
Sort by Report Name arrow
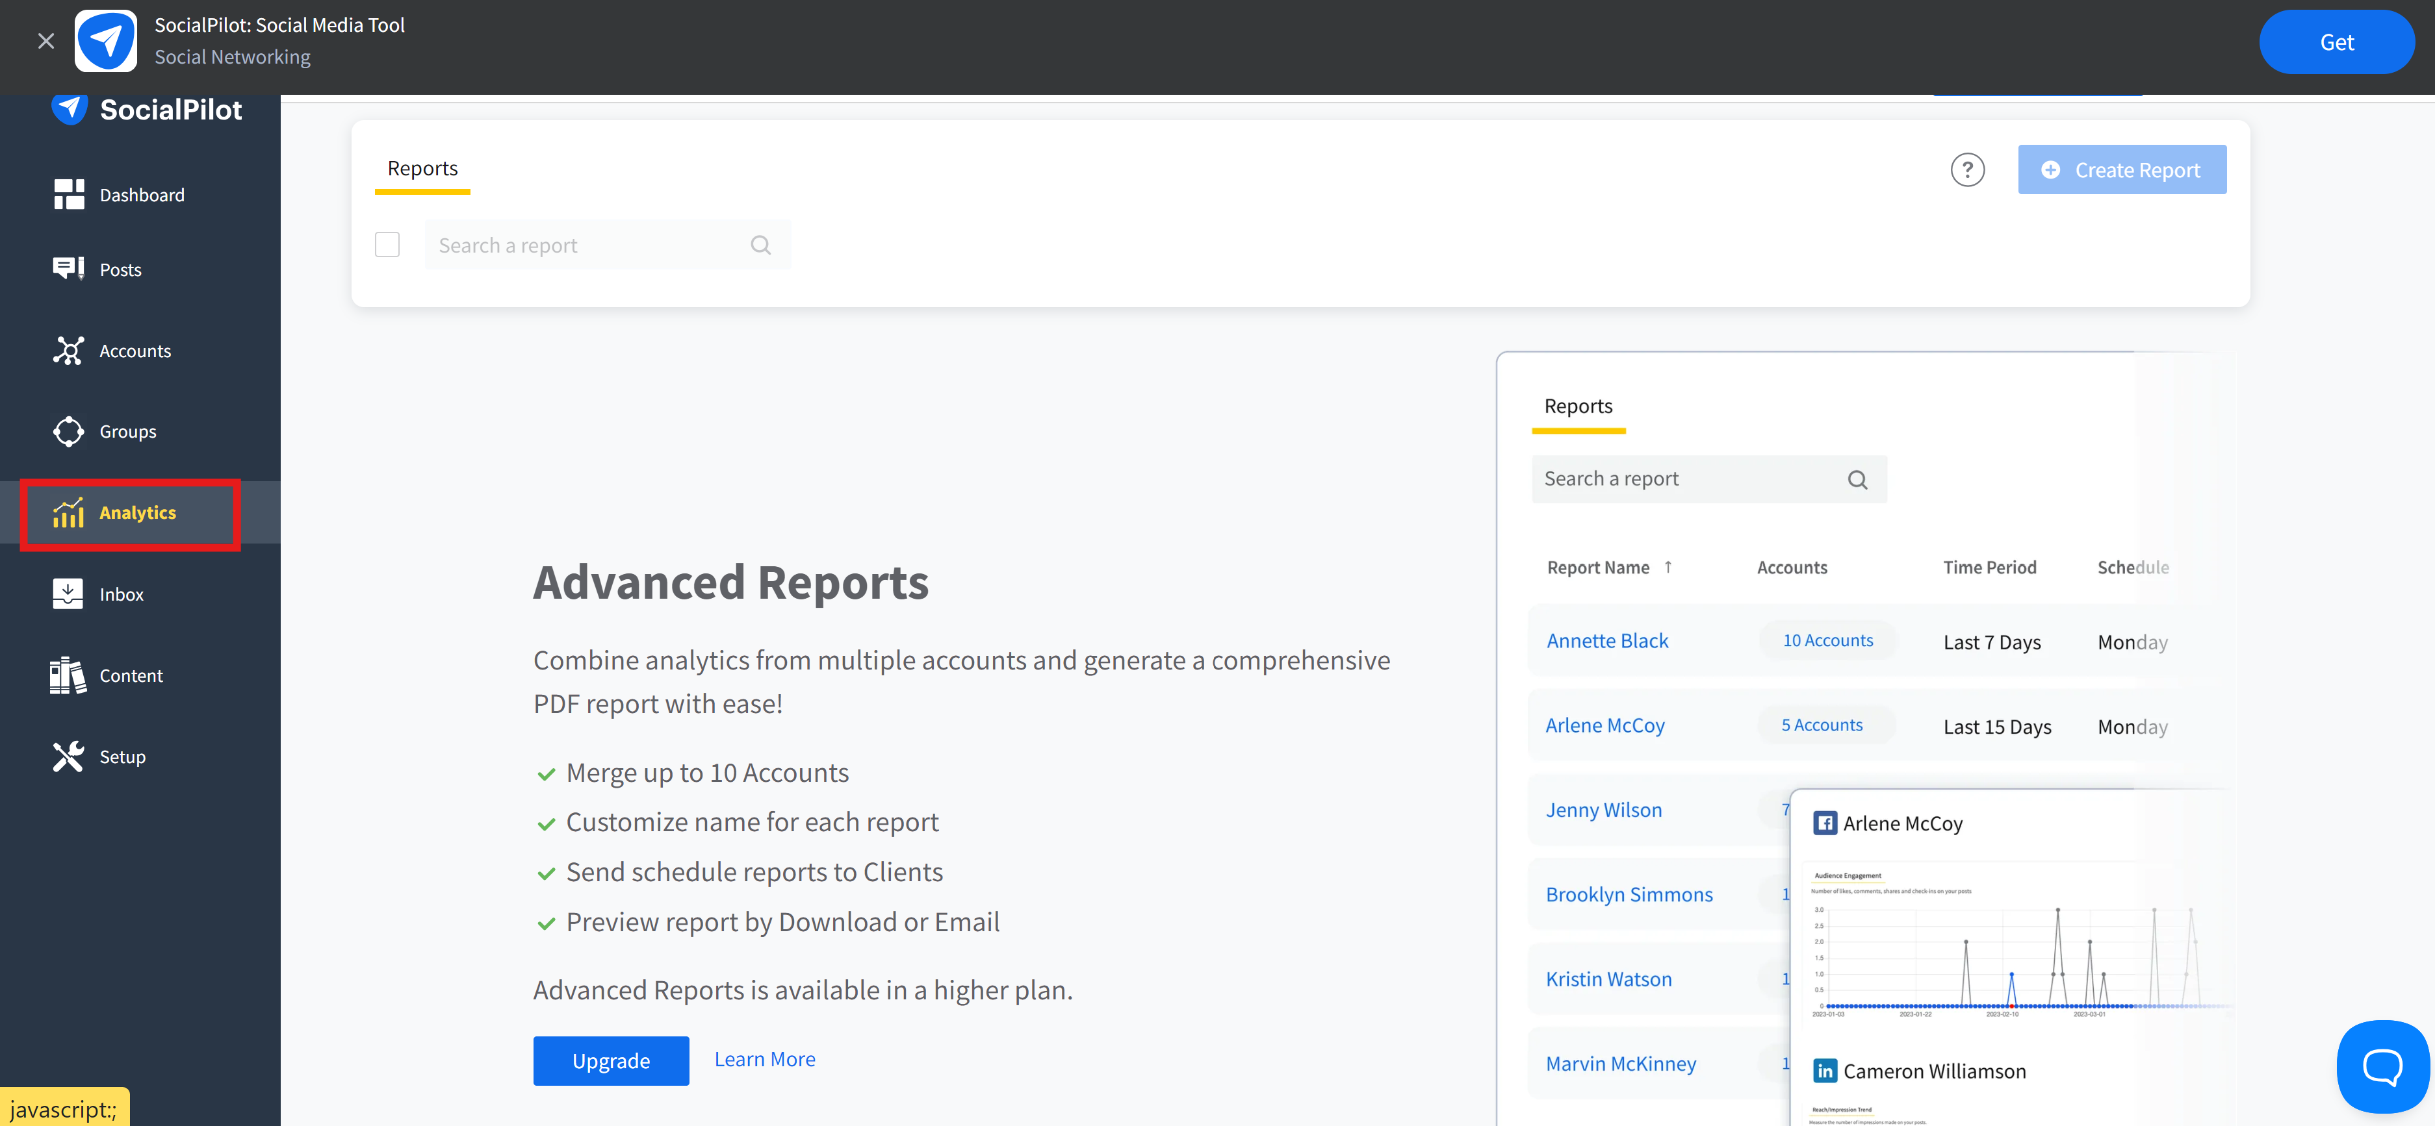pos(1668,567)
